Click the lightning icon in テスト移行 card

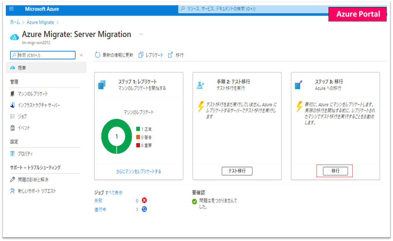[x=201, y=107]
